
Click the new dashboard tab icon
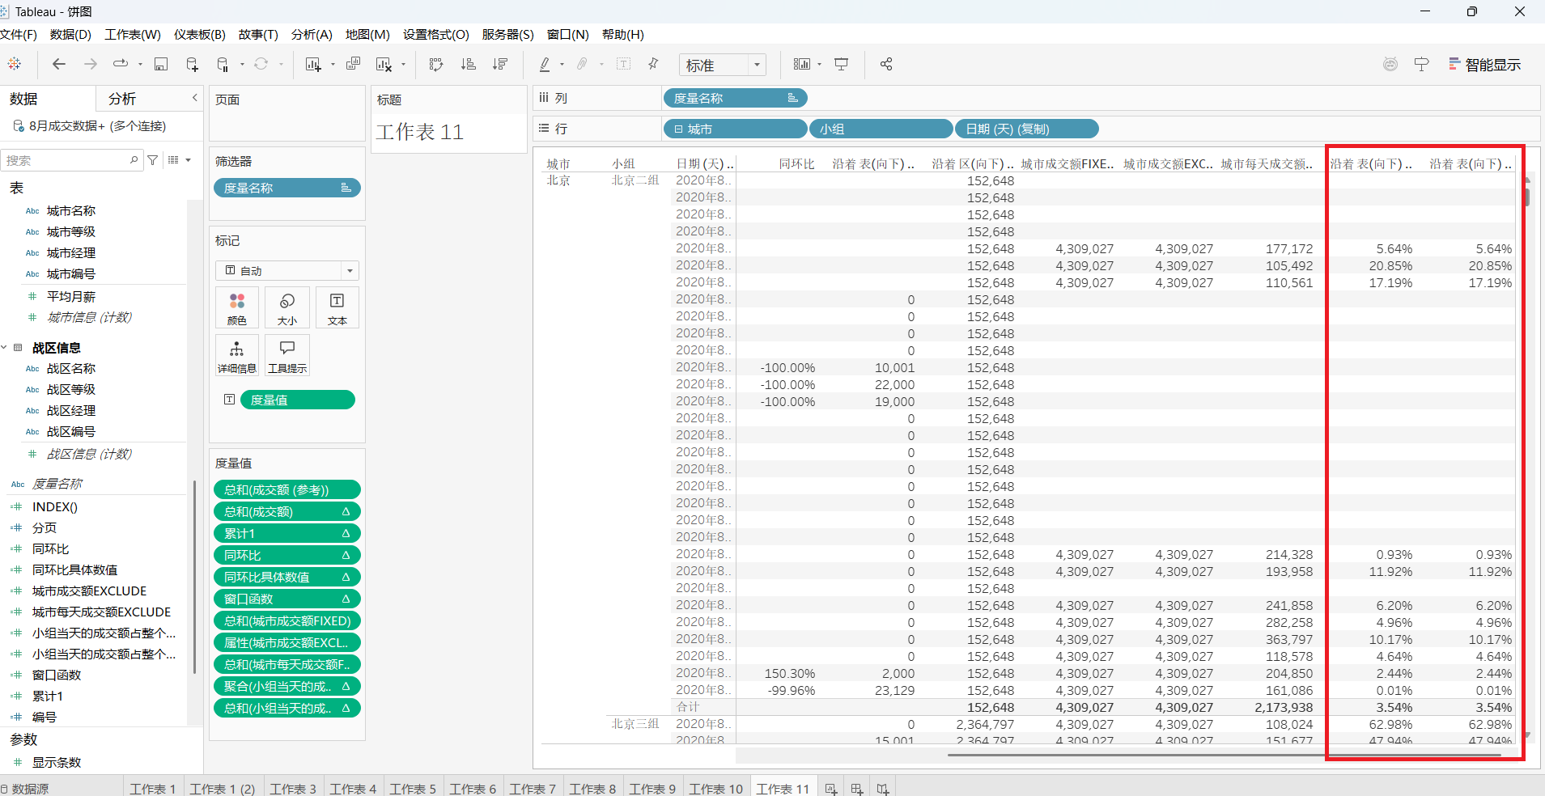857,788
